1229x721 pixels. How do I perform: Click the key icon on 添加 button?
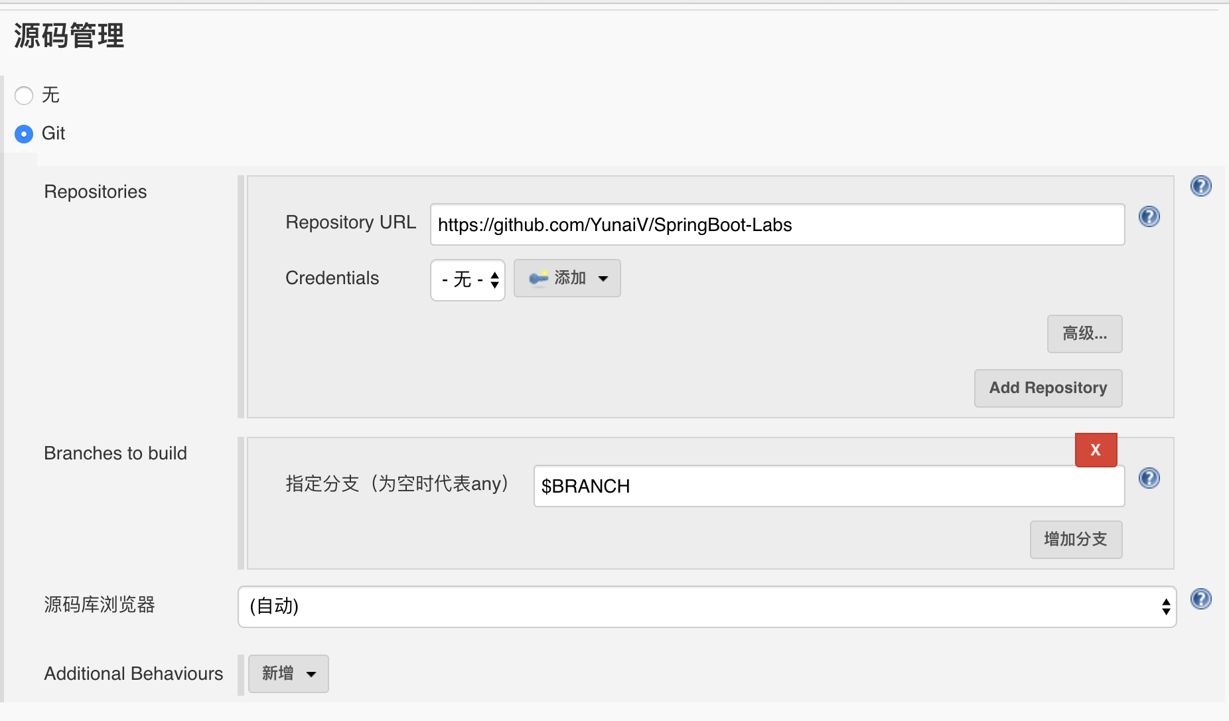click(538, 278)
